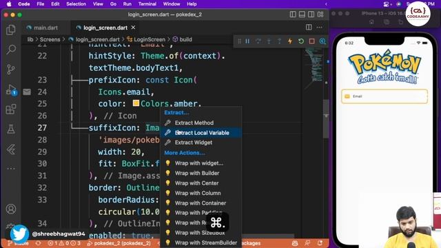Open the Selection menu
The height and width of the screenshot is (248, 441).
tap(76, 4)
